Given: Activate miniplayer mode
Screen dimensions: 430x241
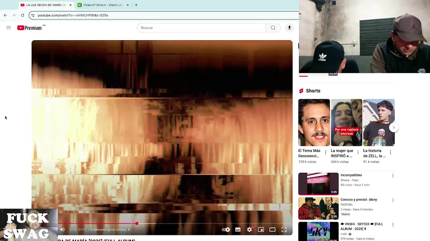Looking at the screenshot, I should coord(261,230).
